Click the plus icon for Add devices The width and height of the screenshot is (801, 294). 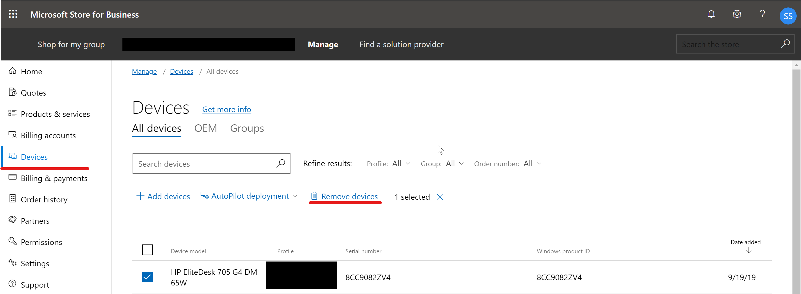tap(140, 196)
